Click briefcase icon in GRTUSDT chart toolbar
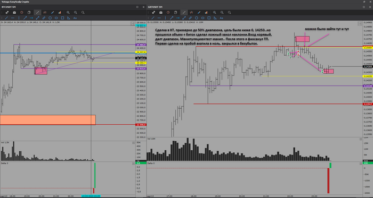This screenshot has height=198, width=373. tap(161, 12)
